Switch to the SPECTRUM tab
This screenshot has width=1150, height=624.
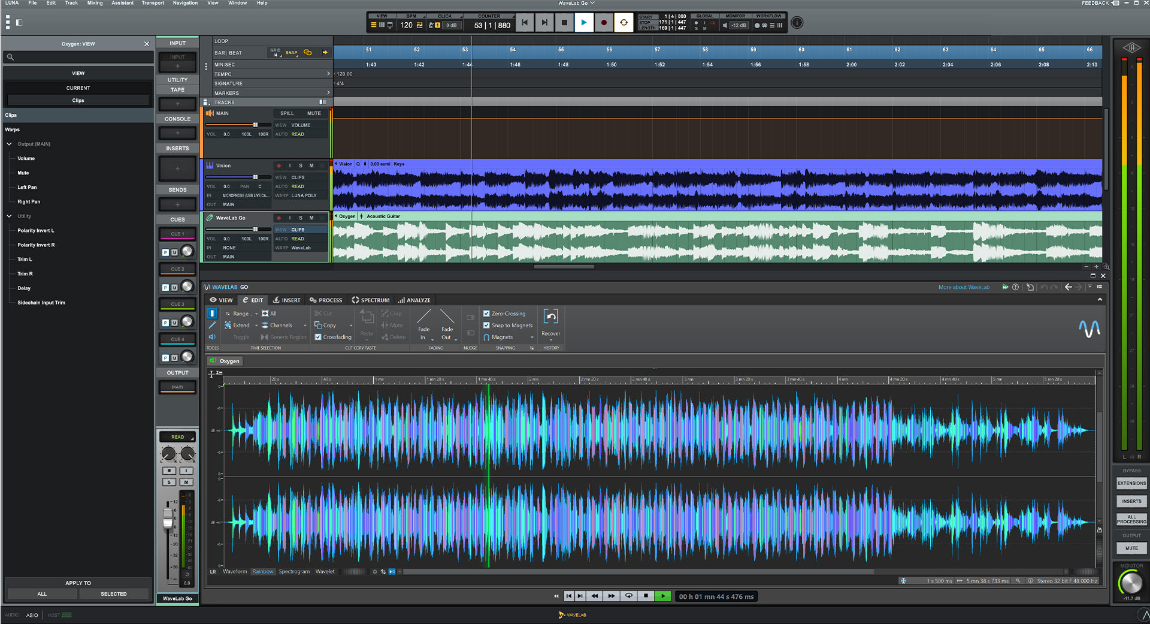(371, 300)
